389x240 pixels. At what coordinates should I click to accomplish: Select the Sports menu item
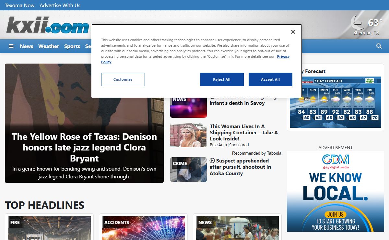(72, 46)
